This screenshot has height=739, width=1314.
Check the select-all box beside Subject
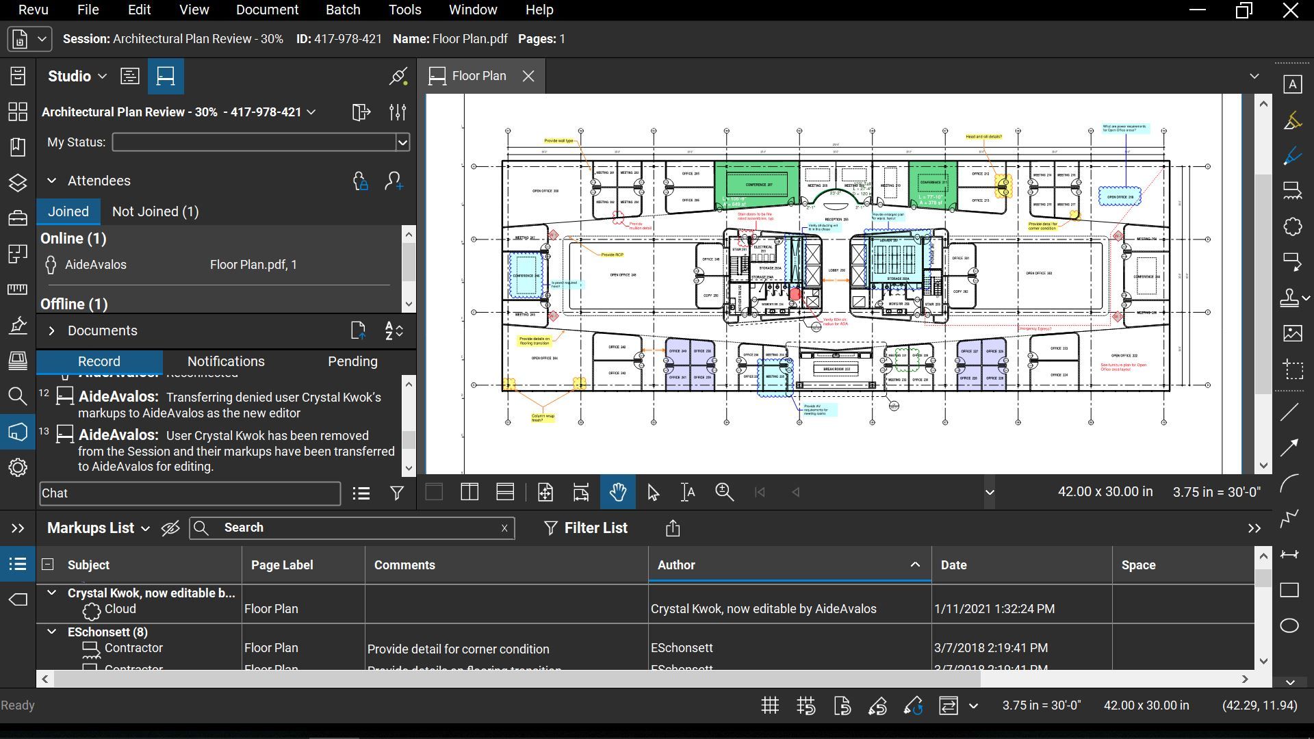click(47, 565)
